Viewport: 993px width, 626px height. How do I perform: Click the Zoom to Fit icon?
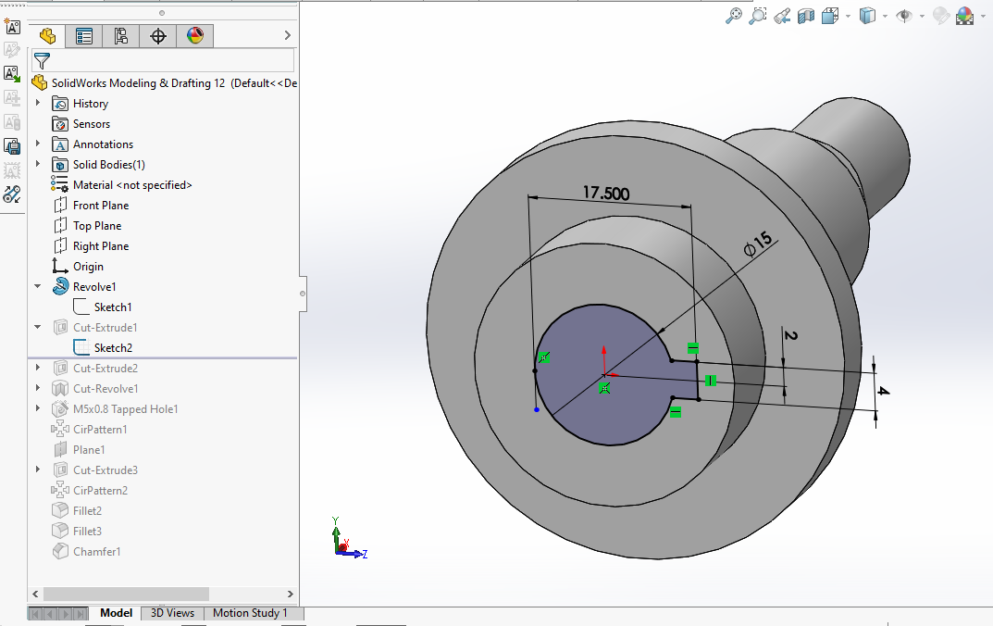733,16
